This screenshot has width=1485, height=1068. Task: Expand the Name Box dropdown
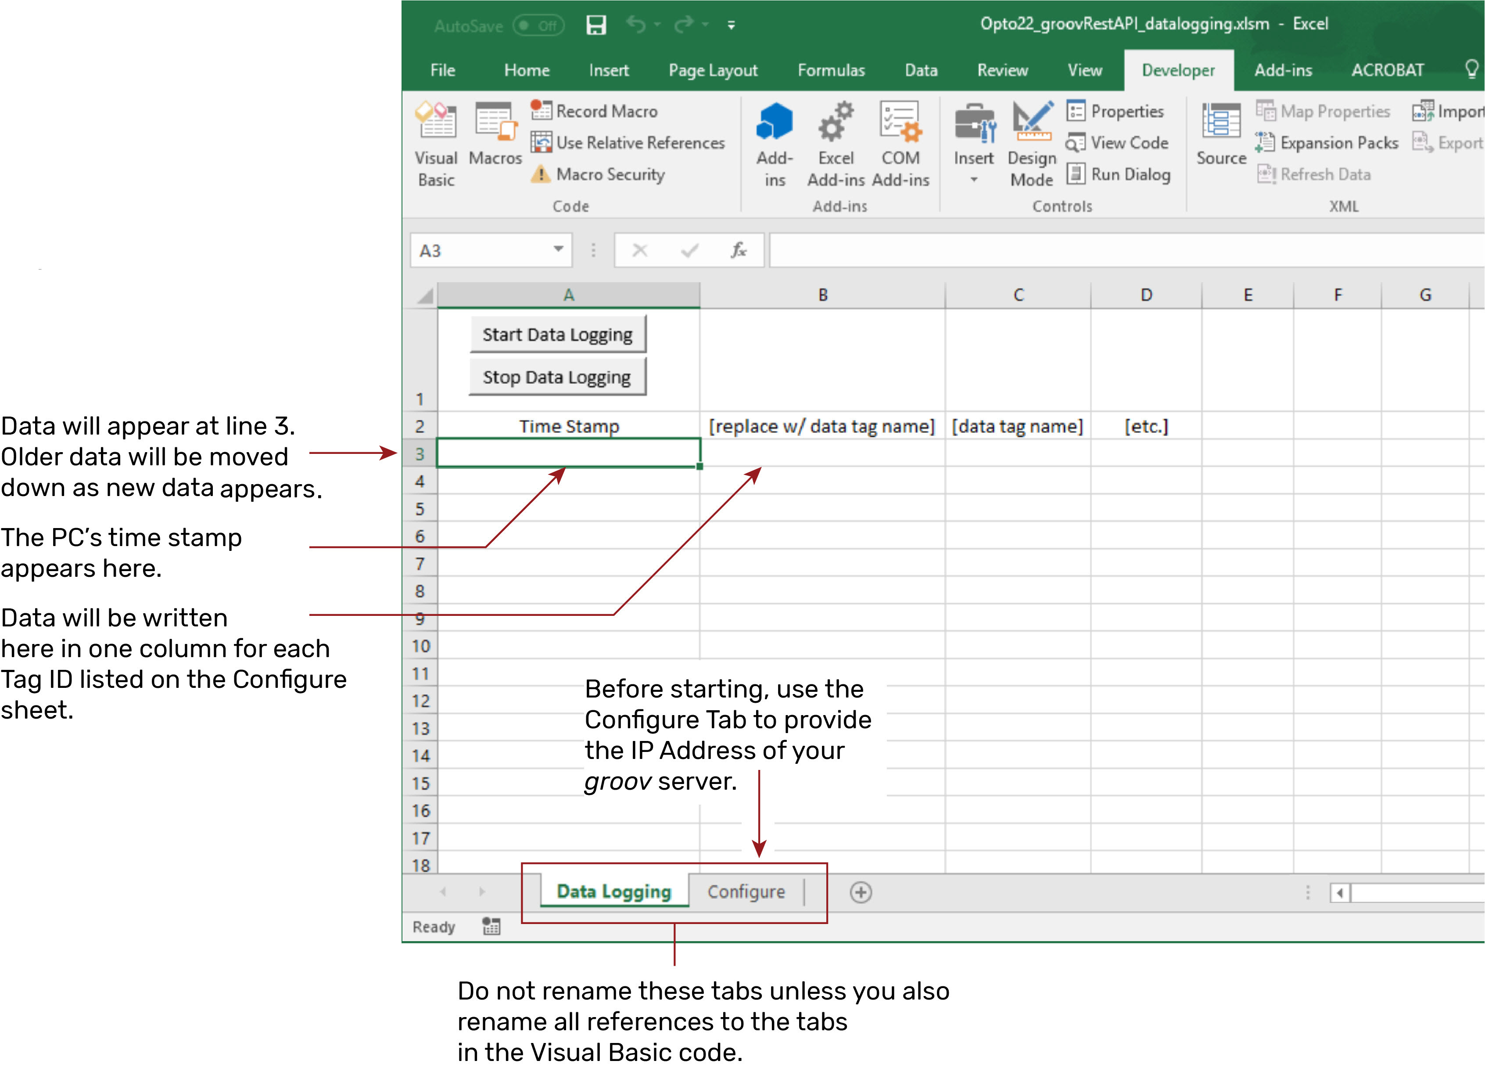[558, 249]
